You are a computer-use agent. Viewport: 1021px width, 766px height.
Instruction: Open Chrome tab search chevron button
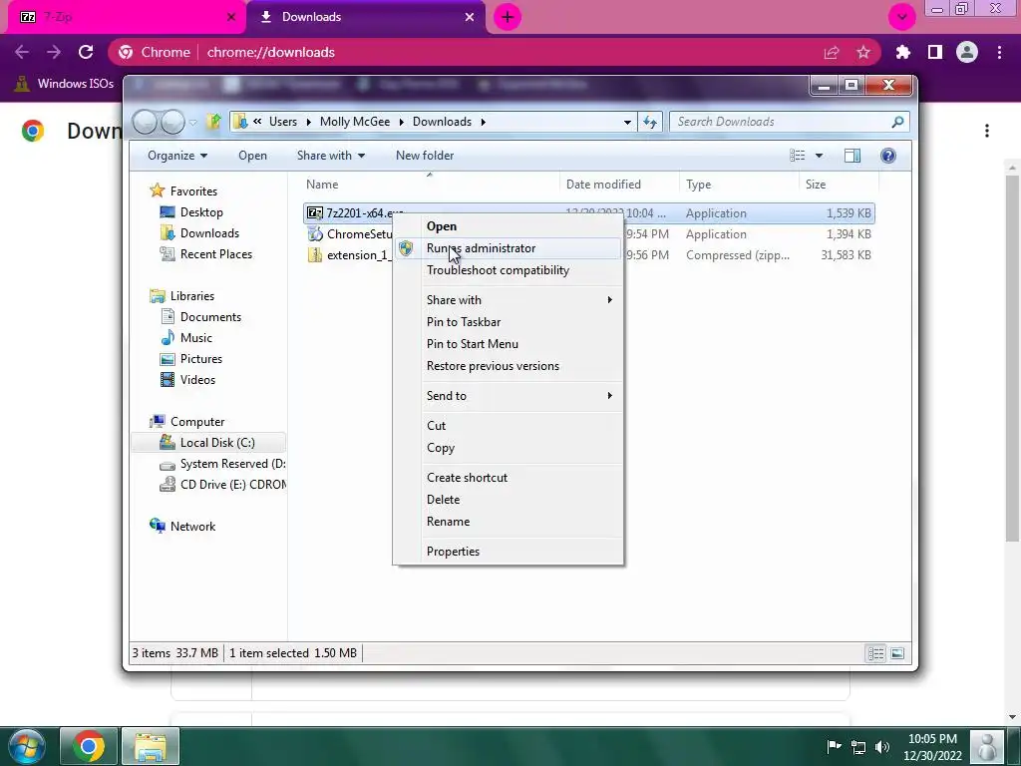pos(901,17)
